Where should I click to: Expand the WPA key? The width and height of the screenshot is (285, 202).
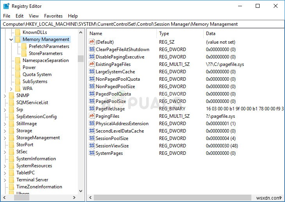(x=11, y=89)
